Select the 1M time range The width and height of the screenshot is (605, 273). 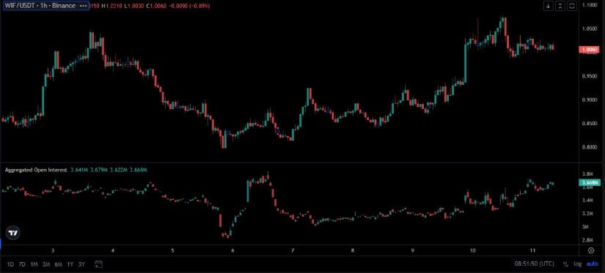34,264
